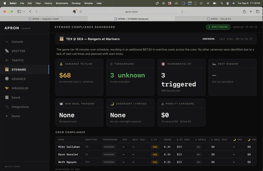
Task: Open Control Center in menu bar
Action: point(228,3)
